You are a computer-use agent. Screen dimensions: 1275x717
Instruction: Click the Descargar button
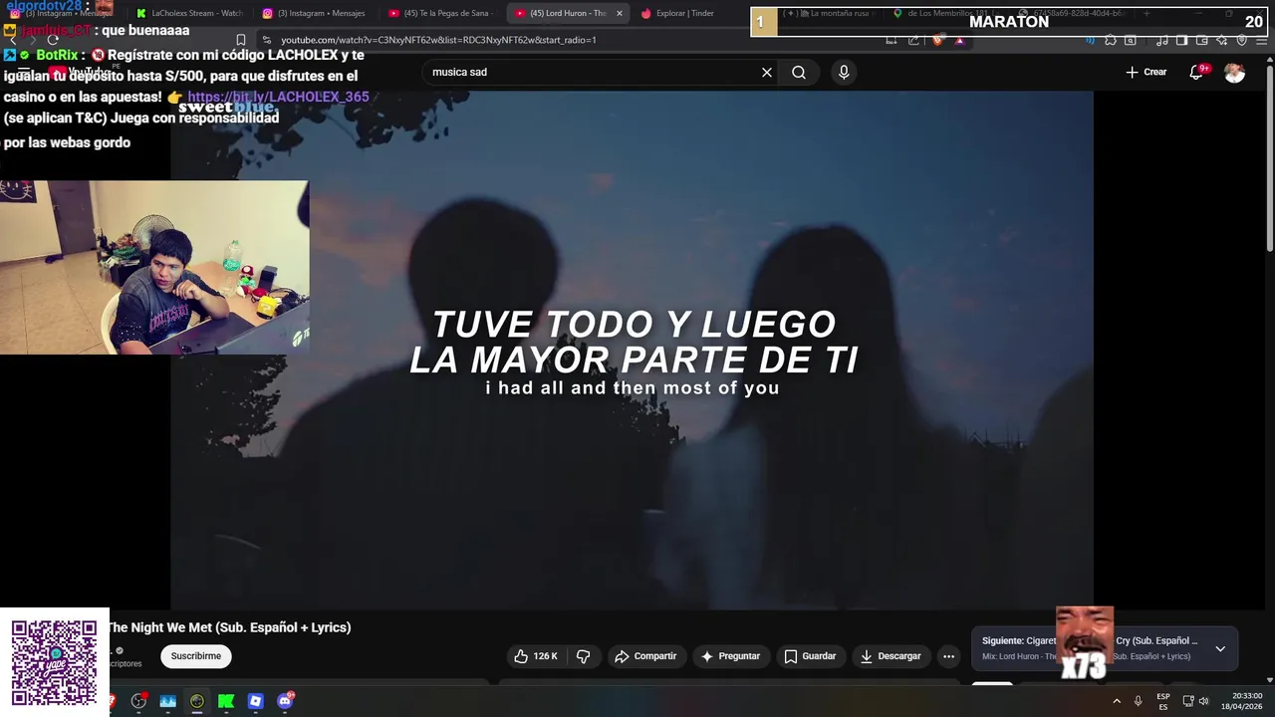[891, 656]
